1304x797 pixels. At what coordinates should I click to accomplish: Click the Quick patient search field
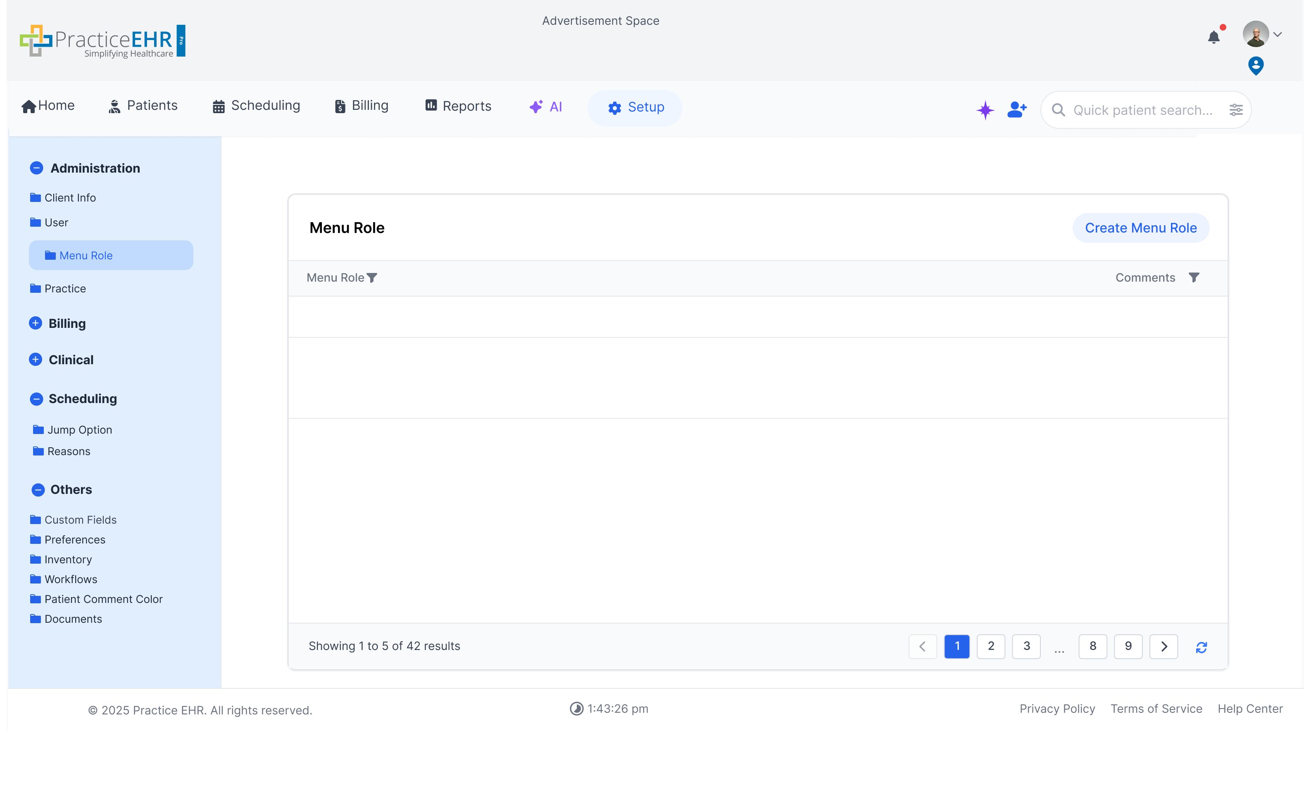pyautogui.click(x=1142, y=110)
